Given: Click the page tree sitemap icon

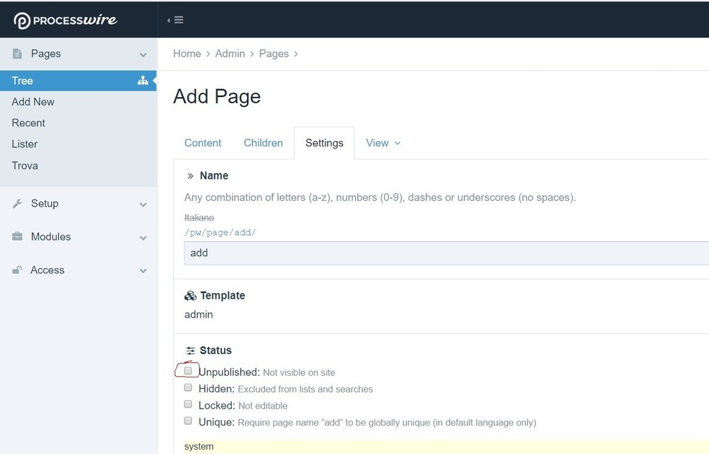Looking at the screenshot, I should (x=143, y=81).
